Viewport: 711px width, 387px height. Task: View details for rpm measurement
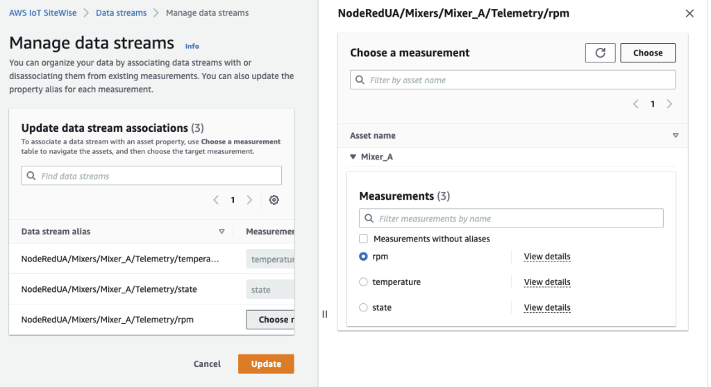coord(547,257)
